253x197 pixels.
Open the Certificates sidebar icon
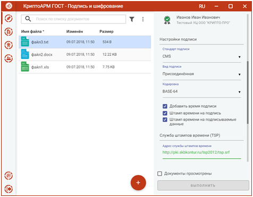9,45
